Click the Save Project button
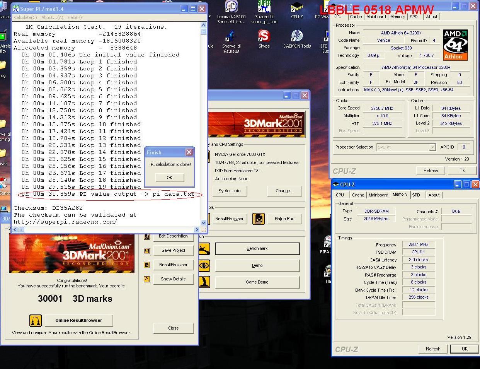480x369 pixels. point(173,250)
